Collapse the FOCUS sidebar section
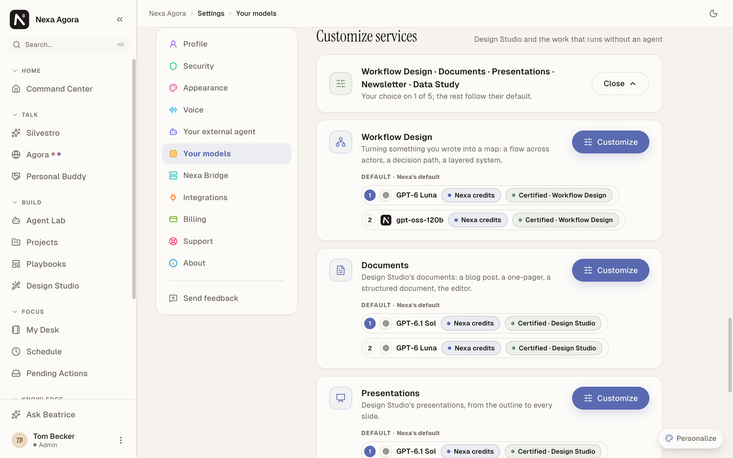 (28, 312)
